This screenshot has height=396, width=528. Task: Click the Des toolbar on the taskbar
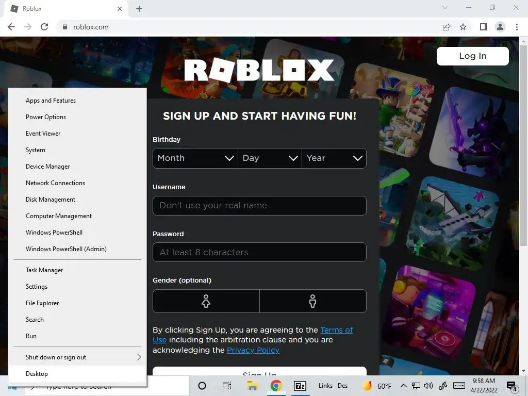(x=342, y=386)
